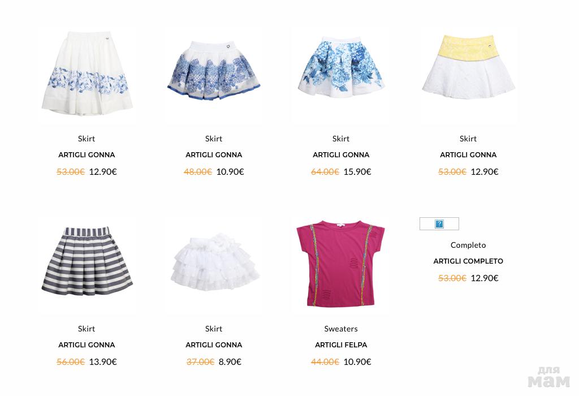This screenshot has width=579, height=396.
Task: Open the grey striped pleated skirt image
Action: tap(87, 261)
